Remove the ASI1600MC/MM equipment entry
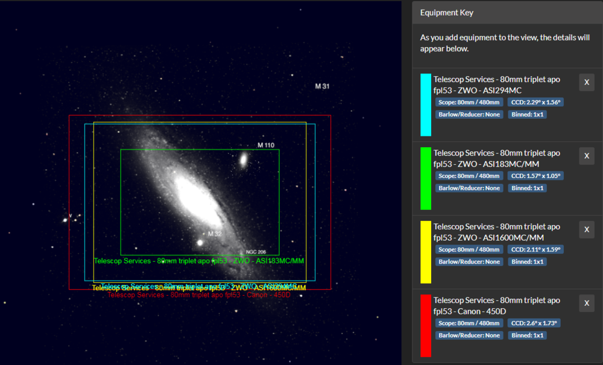Viewport: 603px width, 365px height. (x=587, y=230)
